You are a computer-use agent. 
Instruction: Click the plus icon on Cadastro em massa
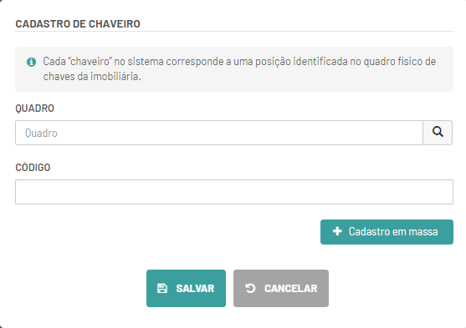coord(337,231)
